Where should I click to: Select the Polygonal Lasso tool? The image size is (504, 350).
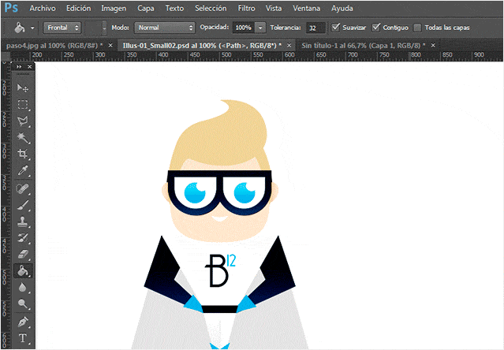(24, 121)
